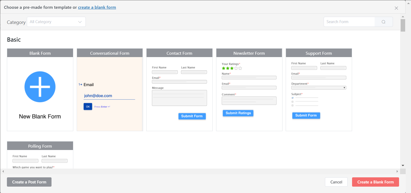
Task: Click the create a blank form link
Action: [x=97, y=7]
